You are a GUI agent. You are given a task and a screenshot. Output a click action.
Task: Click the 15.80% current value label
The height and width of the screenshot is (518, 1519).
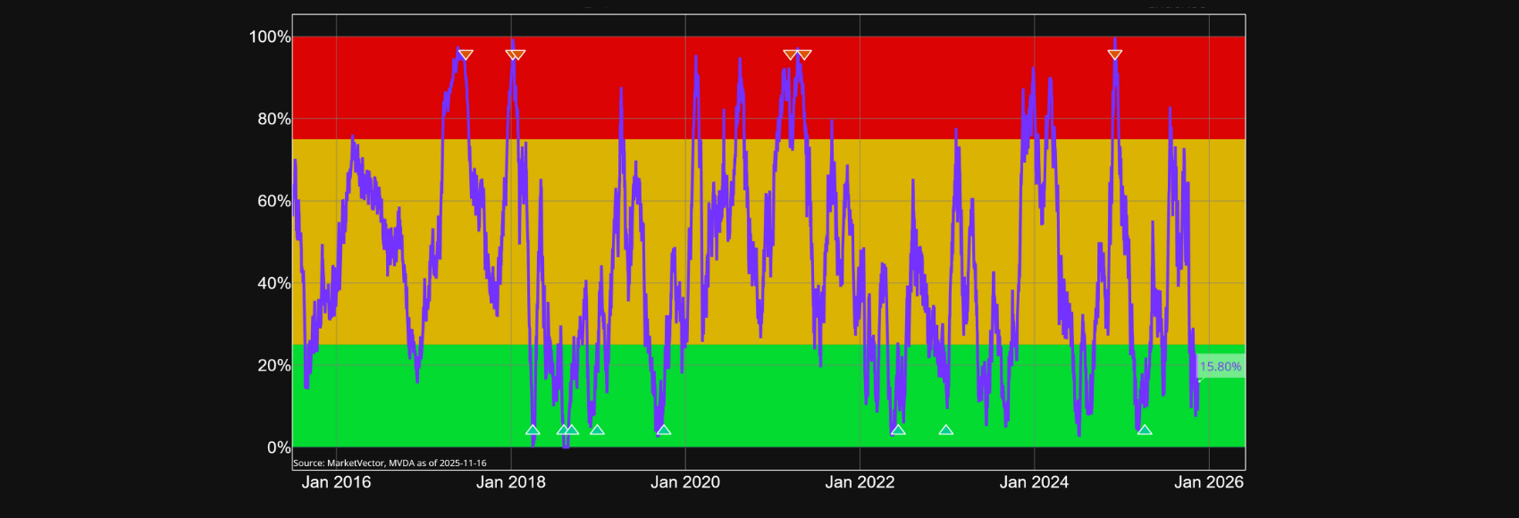pos(1220,366)
